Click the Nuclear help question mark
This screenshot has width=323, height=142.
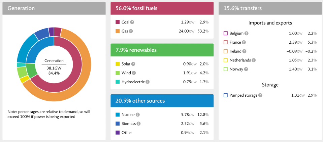(x=137, y=114)
